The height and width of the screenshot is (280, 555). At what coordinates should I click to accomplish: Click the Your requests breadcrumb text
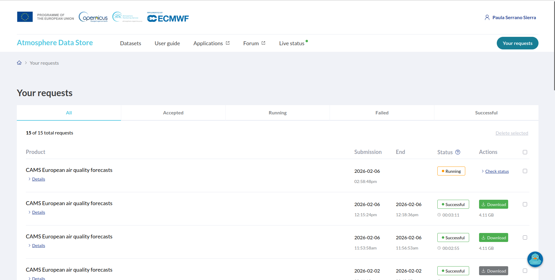[x=44, y=63]
